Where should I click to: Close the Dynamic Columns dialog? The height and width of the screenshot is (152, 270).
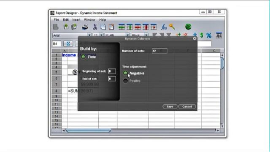[194, 38]
